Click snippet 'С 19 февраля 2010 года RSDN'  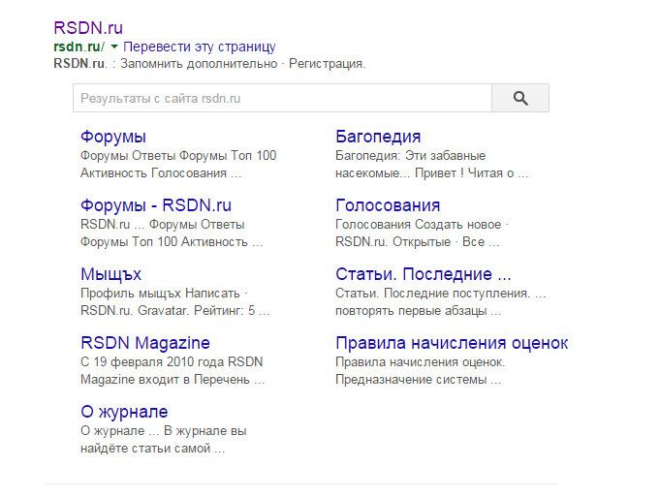tap(172, 362)
